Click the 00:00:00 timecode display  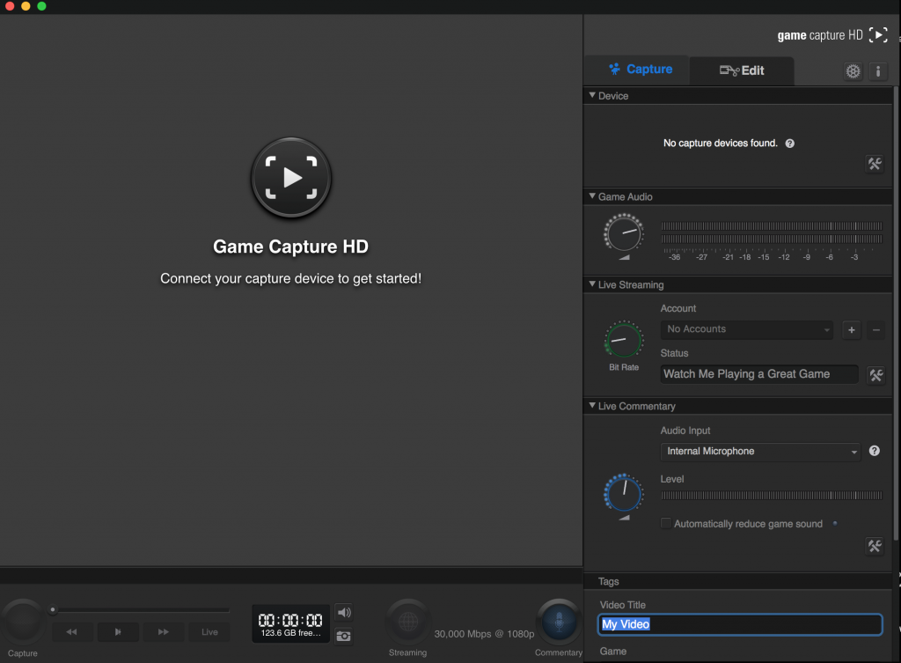tap(290, 620)
